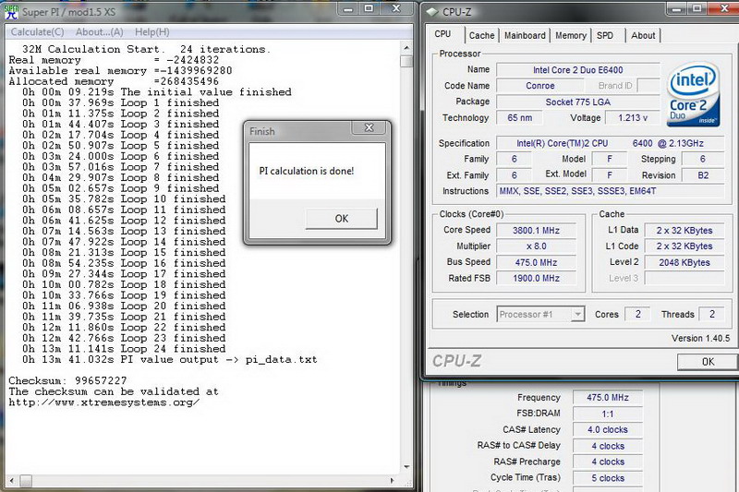Image resolution: width=739 pixels, height=492 pixels.
Task: Click the Multiplier value 'x 8.0'
Action: pyautogui.click(x=536, y=246)
